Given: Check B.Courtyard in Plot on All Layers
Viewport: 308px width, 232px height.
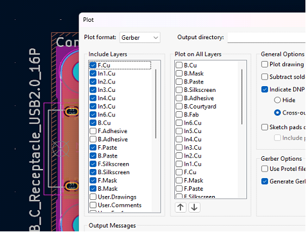Looking at the screenshot, I should coord(179,106).
